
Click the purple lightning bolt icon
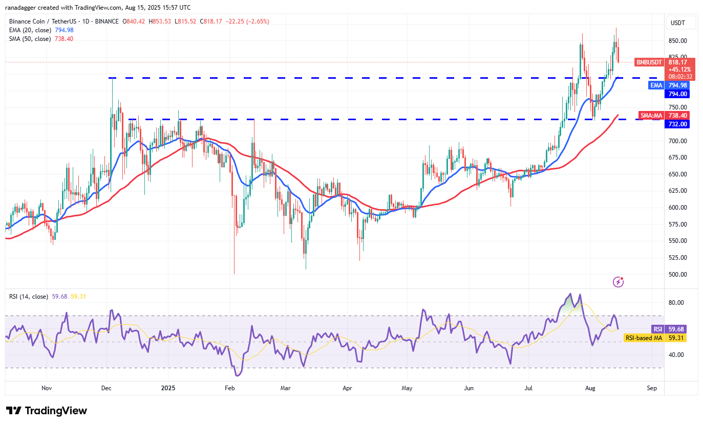point(619,282)
